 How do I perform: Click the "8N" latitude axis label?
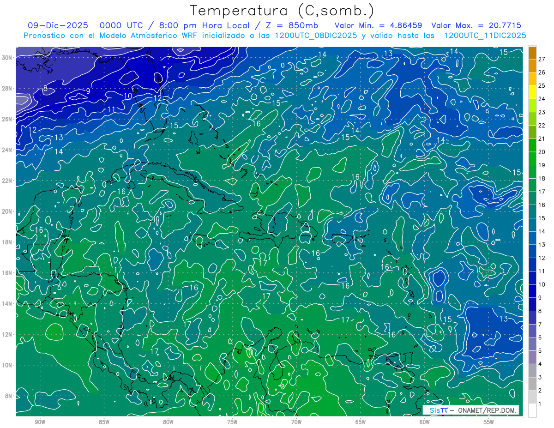pyautogui.click(x=9, y=396)
